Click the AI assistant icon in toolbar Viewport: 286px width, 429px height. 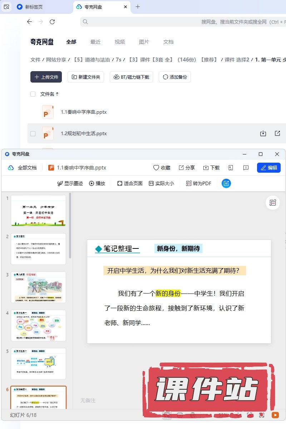226,183
